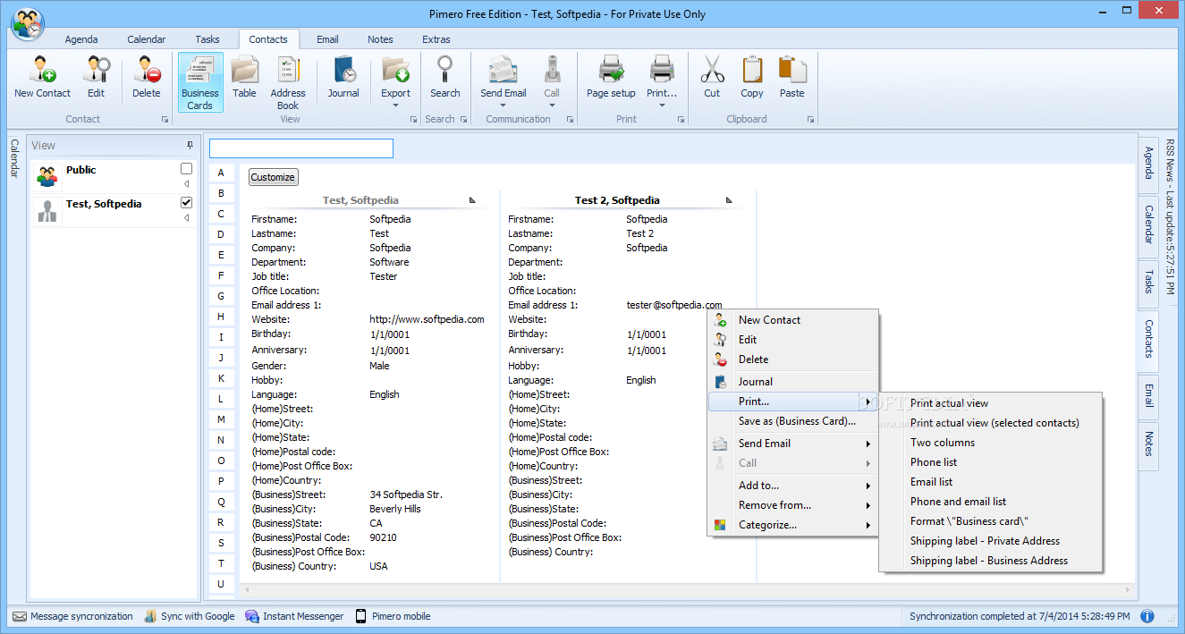Click the Customize button

point(273,177)
